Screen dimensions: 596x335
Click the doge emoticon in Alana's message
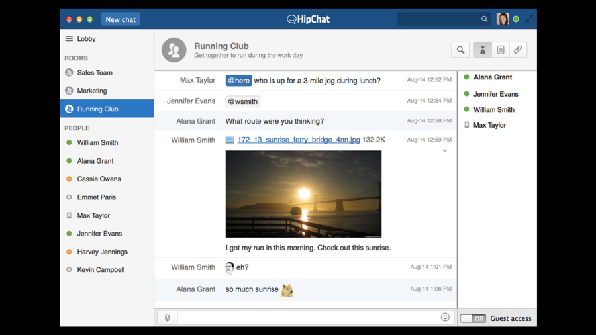[287, 290]
